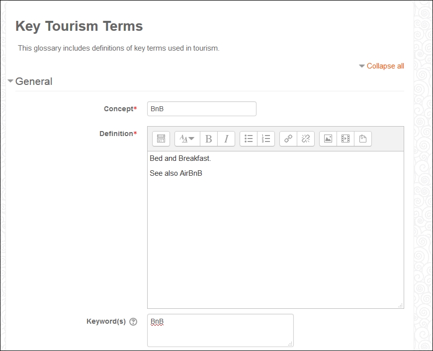Toggle the editor toolbar expand icon
The width and height of the screenshot is (433, 351).
pyautogui.click(x=161, y=139)
